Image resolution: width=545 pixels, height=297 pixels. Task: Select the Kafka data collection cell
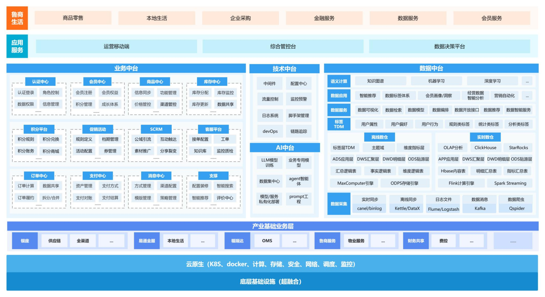tap(480, 208)
